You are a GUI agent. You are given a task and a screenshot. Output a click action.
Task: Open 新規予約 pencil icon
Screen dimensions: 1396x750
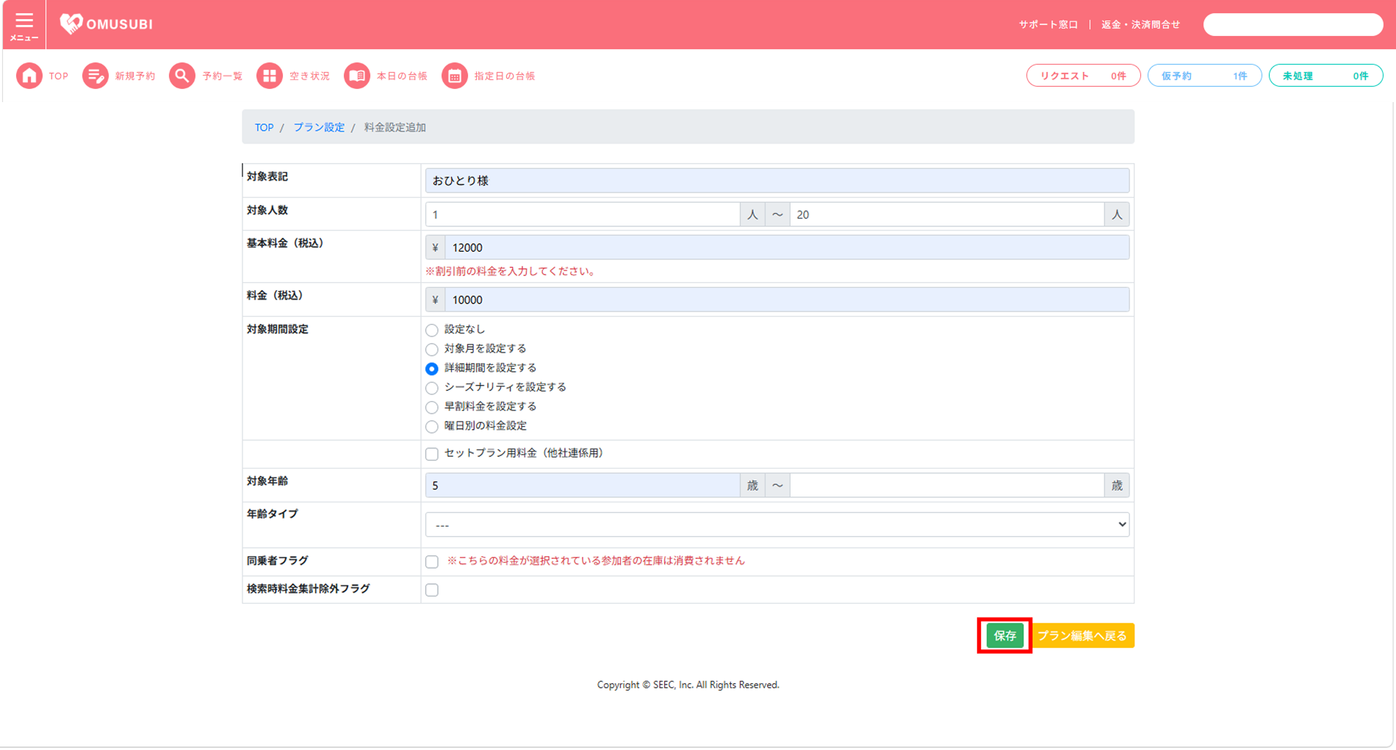pyautogui.click(x=95, y=76)
